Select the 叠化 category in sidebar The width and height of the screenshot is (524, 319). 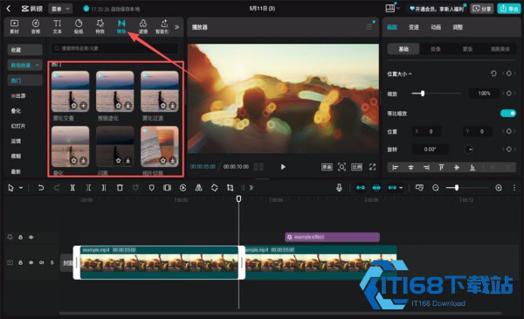16,111
